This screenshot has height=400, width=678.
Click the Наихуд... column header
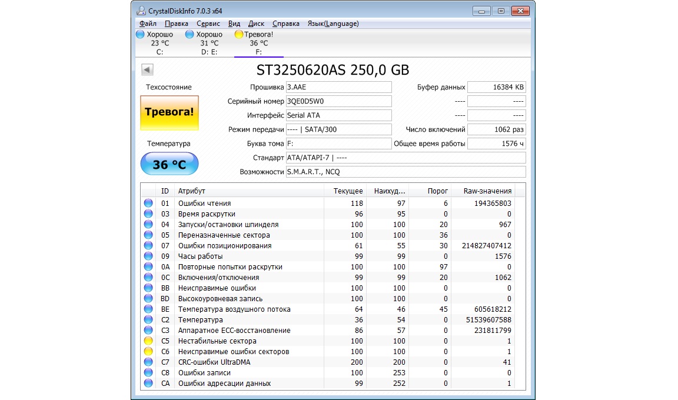(x=387, y=191)
